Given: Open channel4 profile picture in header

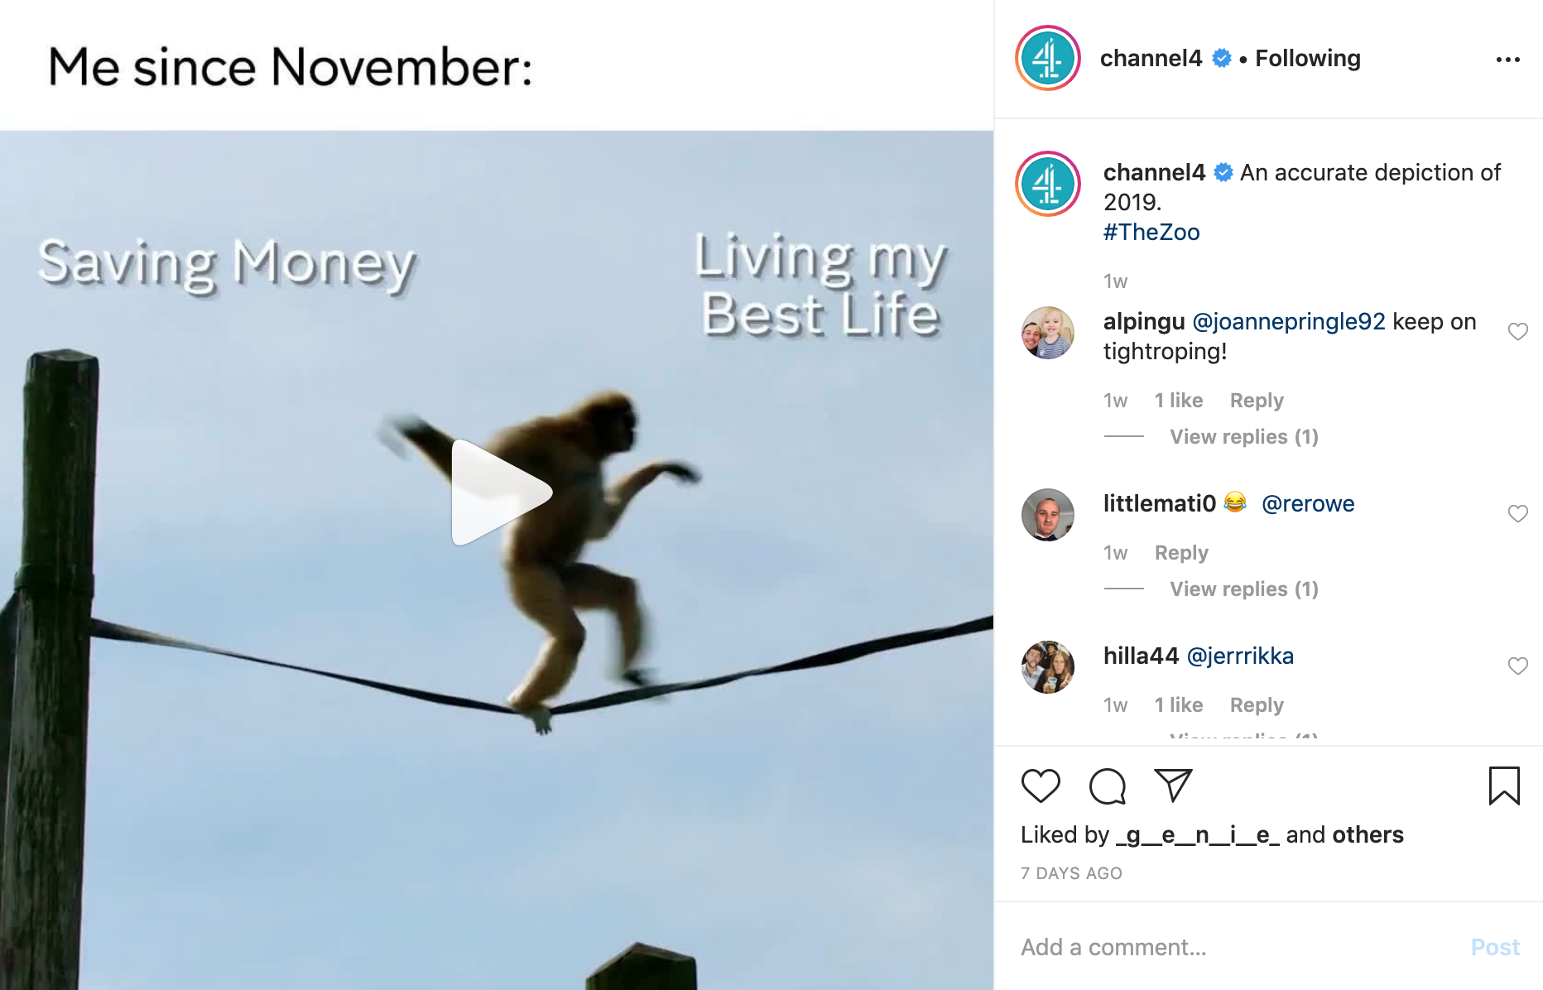Looking at the screenshot, I should (1048, 59).
